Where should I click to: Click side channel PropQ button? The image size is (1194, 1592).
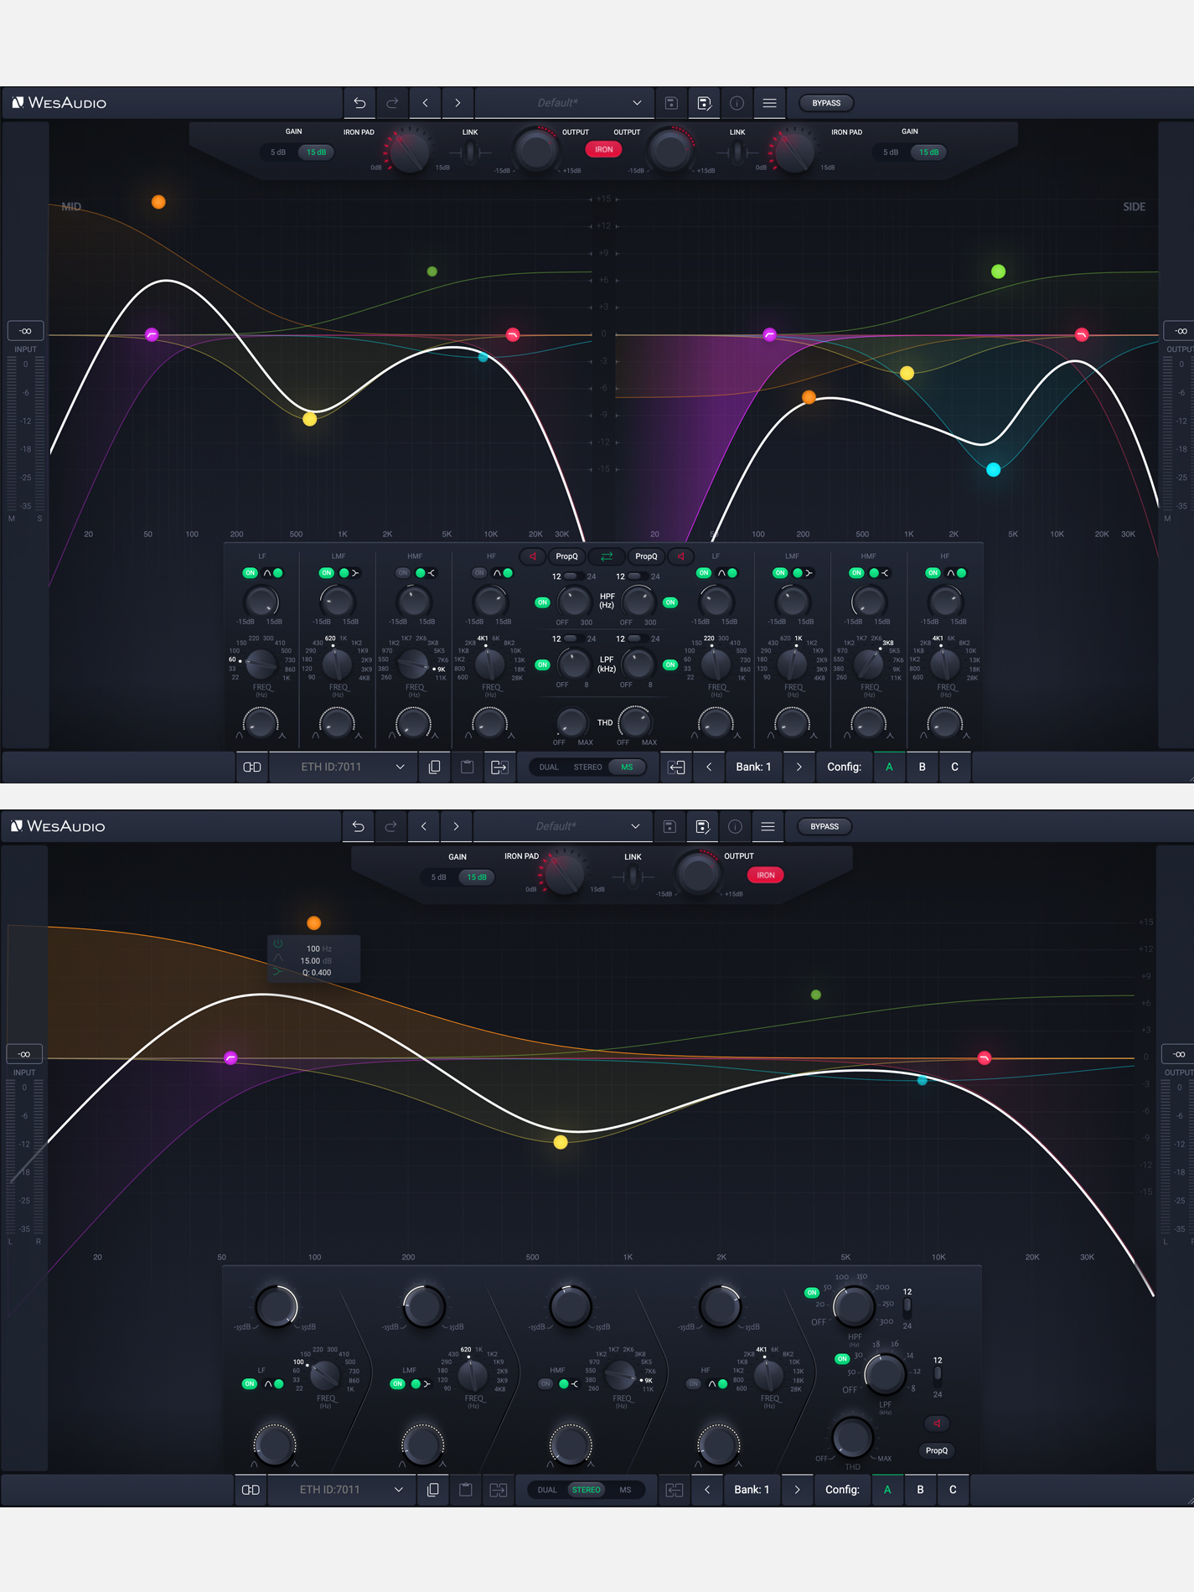pyautogui.click(x=646, y=556)
